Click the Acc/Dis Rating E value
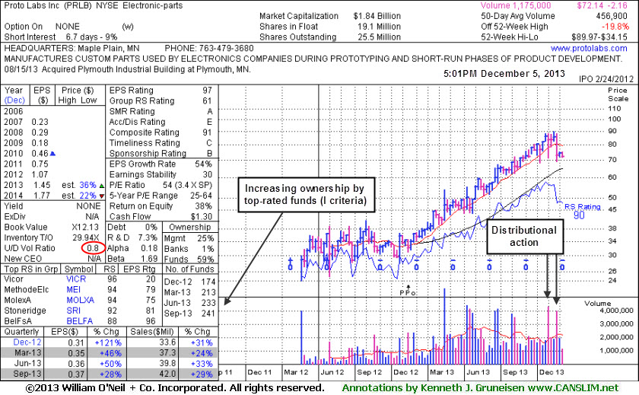The image size is (639, 395). [209, 122]
